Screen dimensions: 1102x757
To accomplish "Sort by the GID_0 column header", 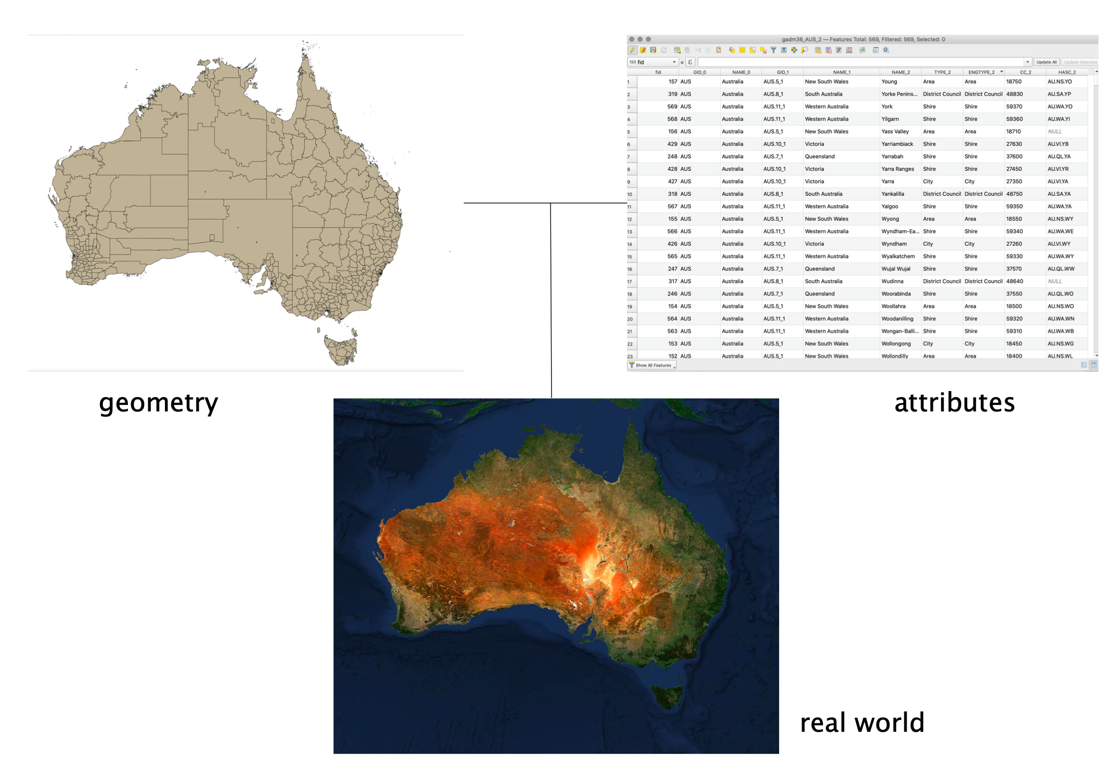I will [x=699, y=72].
